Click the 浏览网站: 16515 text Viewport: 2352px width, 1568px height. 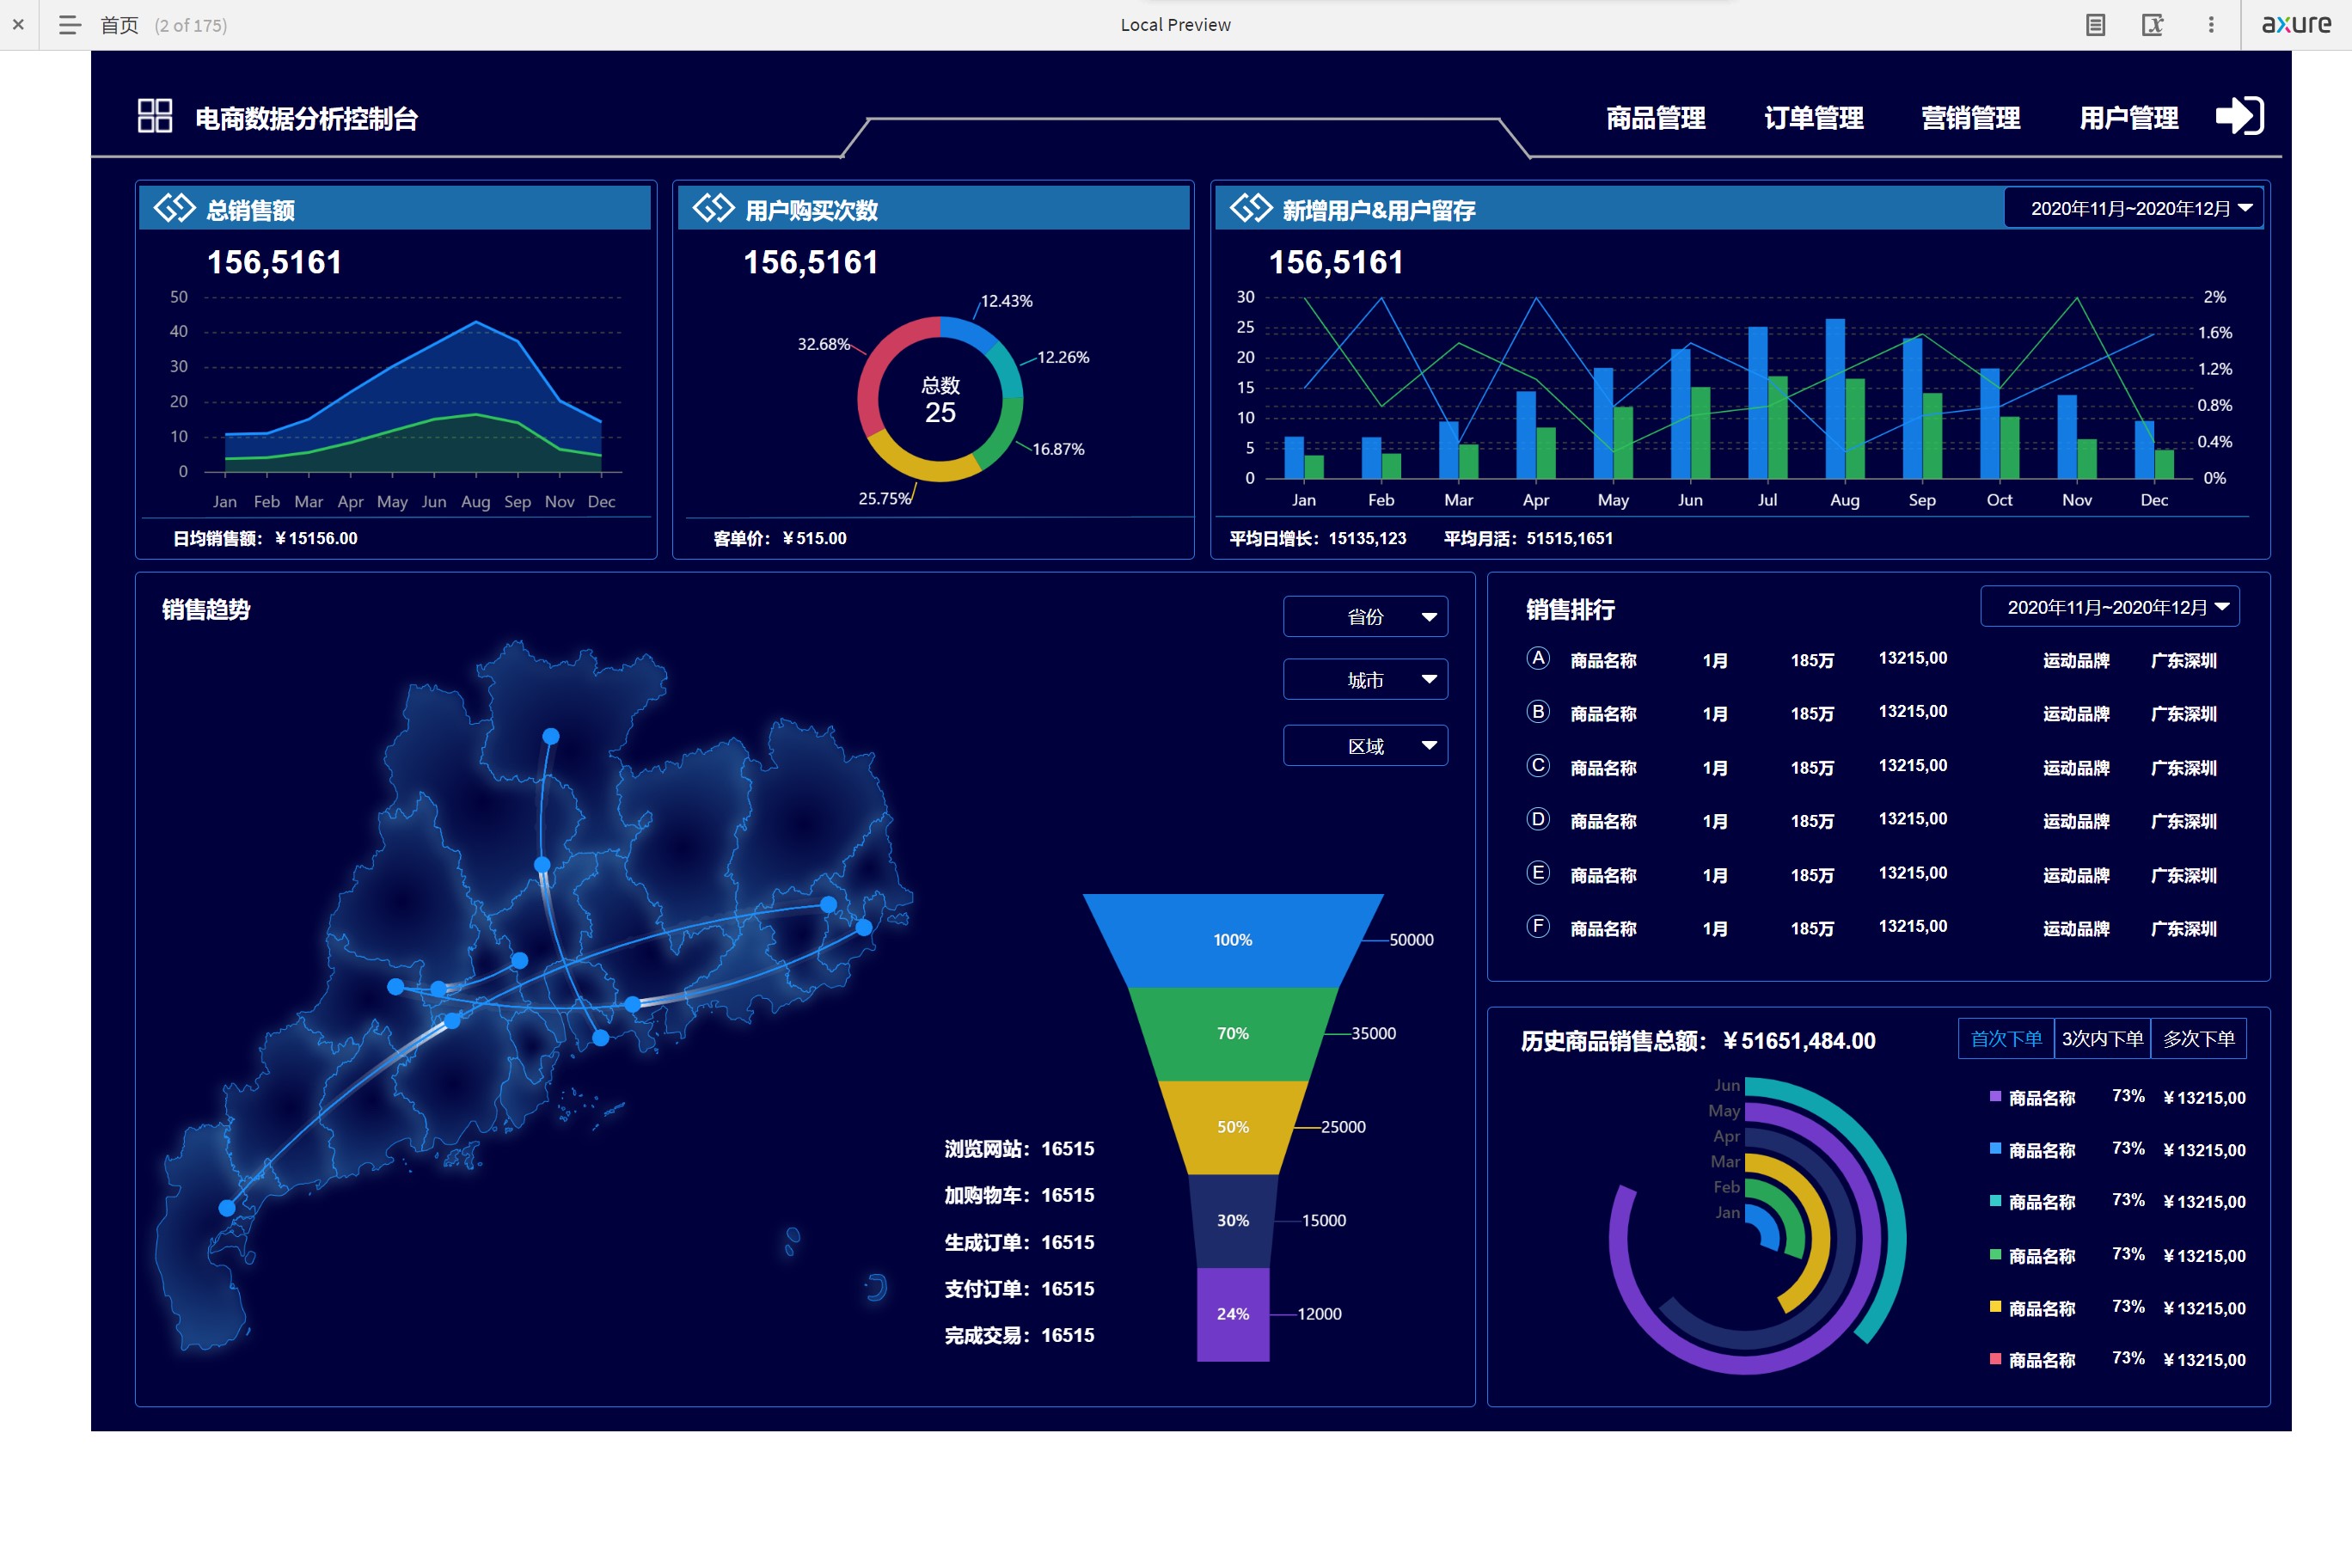pos(1019,1149)
